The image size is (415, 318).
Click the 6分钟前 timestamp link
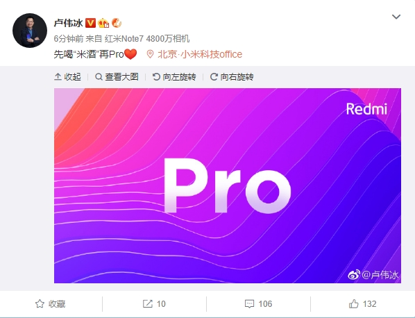point(69,39)
